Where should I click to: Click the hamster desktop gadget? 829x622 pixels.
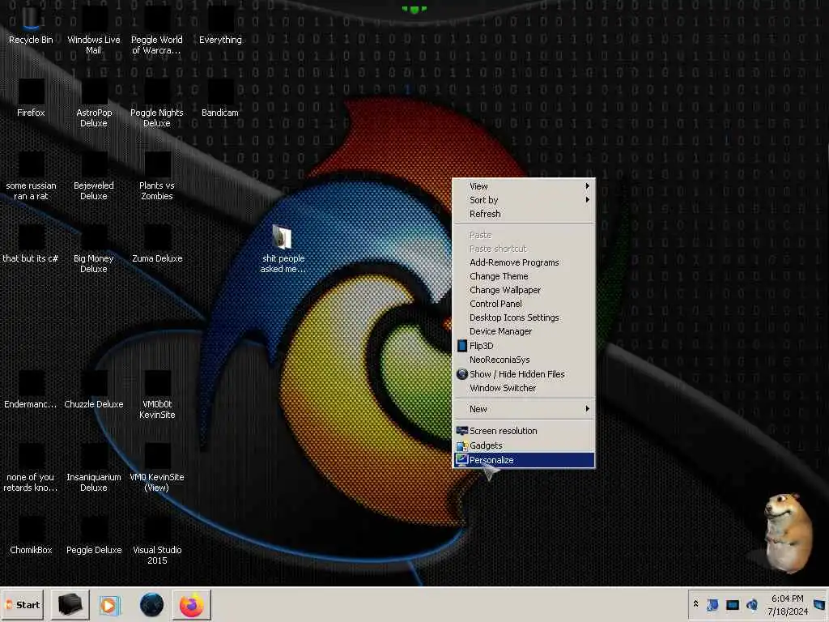(787, 533)
